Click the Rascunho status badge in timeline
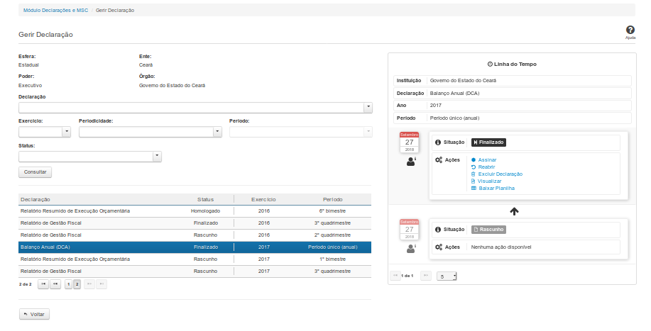 coord(488,230)
